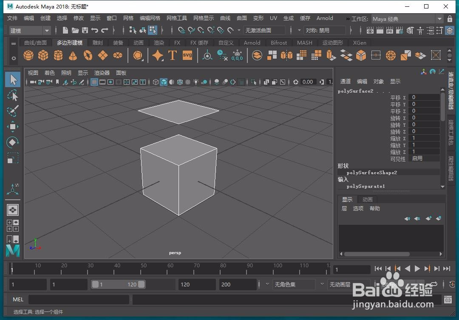
Task: Click the Extrude shelf icon
Action: click(x=331, y=55)
